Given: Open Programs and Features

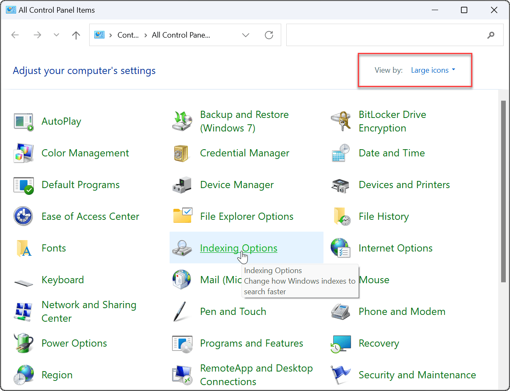Looking at the screenshot, I should (x=251, y=343).
